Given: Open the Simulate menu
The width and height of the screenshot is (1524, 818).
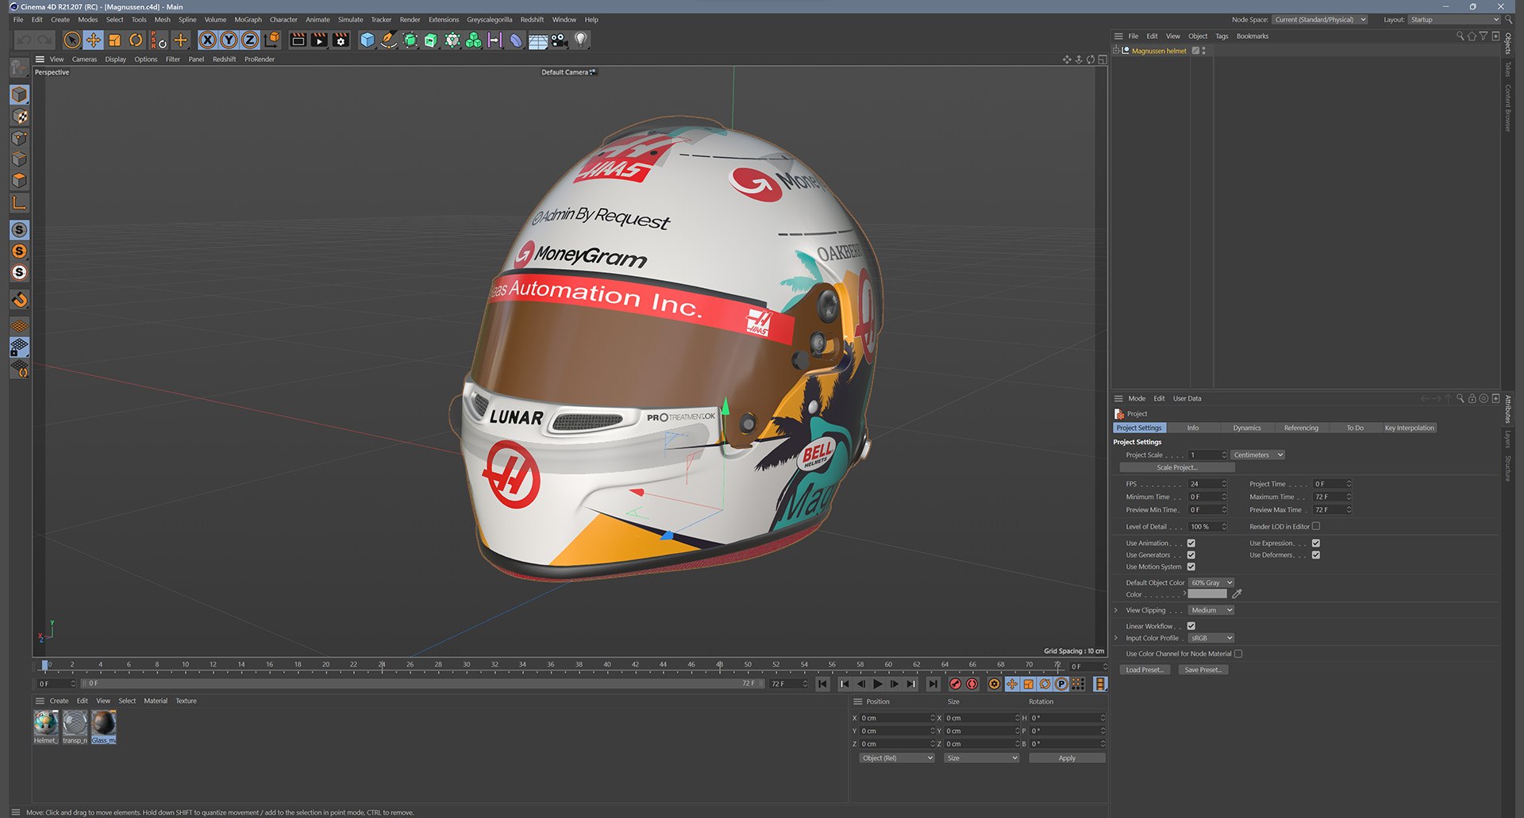Looking at the screenshot, I should pyautogui.click(x=350, y=20).
